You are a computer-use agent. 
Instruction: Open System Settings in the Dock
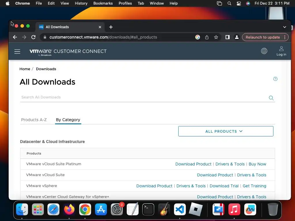[x=117, y=209]
